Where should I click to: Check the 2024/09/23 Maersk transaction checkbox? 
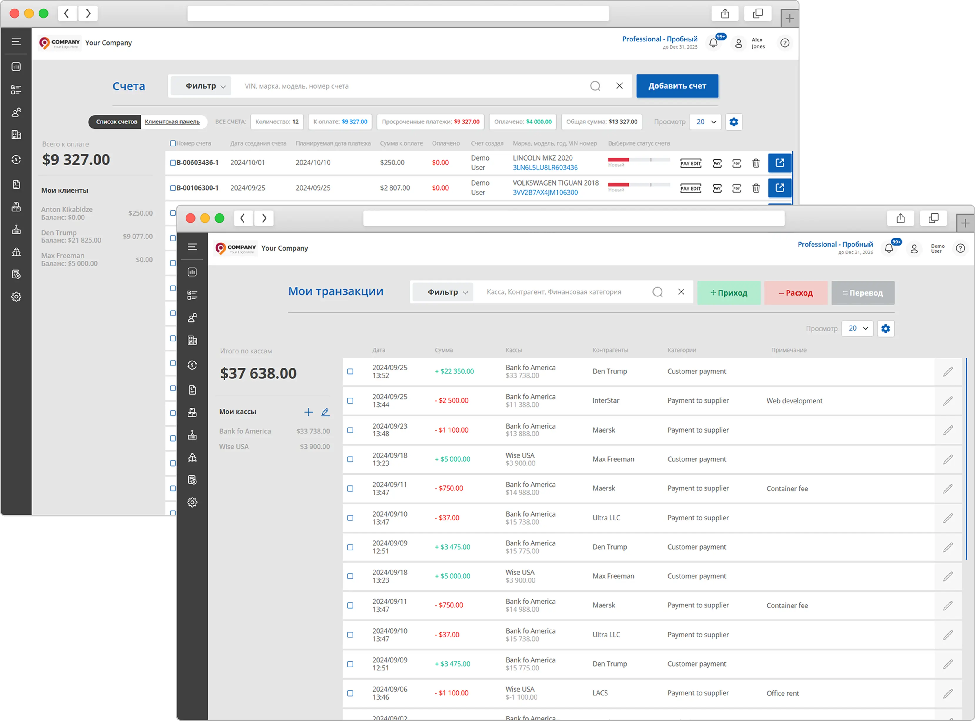(350, 430)
